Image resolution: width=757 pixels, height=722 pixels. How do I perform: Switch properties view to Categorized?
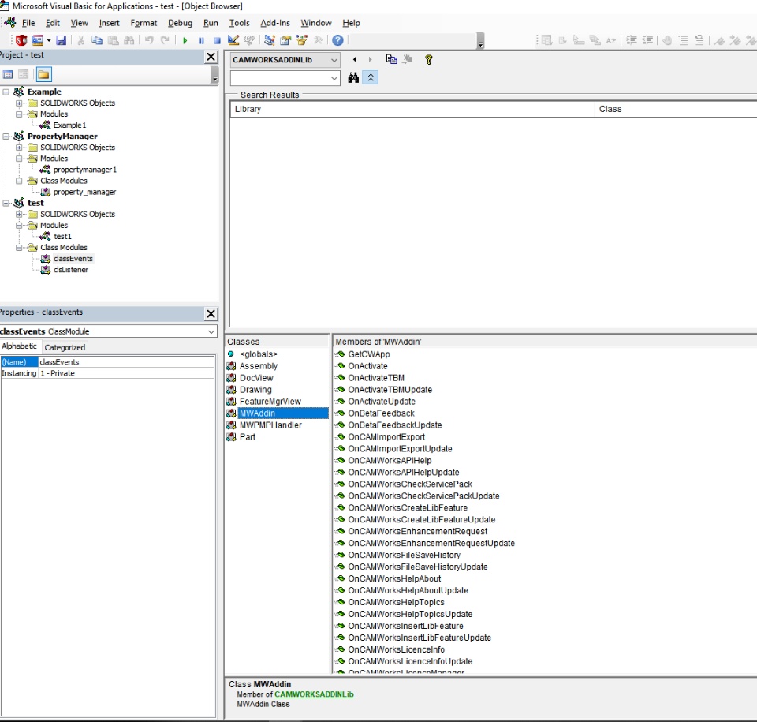pos(64,346)
